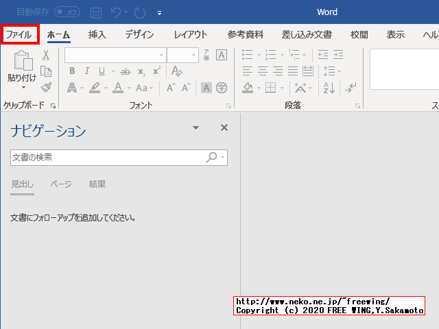Apply the font color button
Viewport: 439px width, 329px height.
click(118, 88)
